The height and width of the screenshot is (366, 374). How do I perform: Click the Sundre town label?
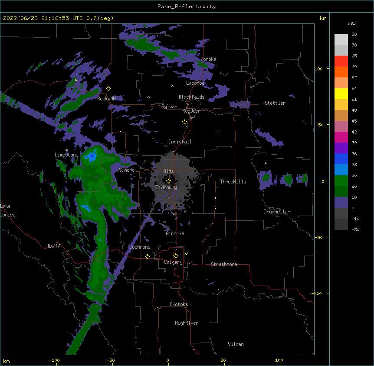pos(127,170)
